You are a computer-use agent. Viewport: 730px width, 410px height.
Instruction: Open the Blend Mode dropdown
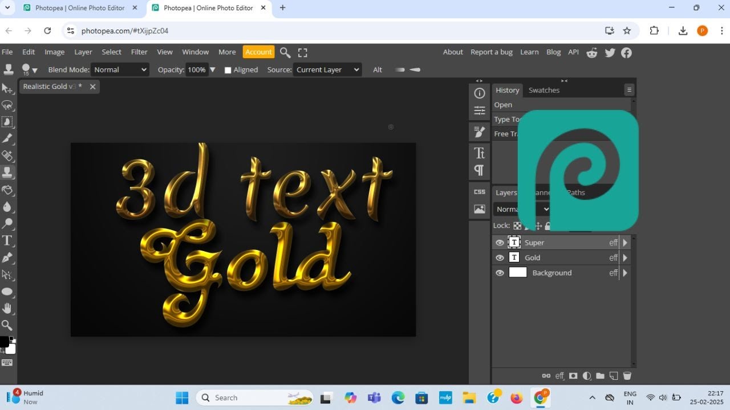120,69
